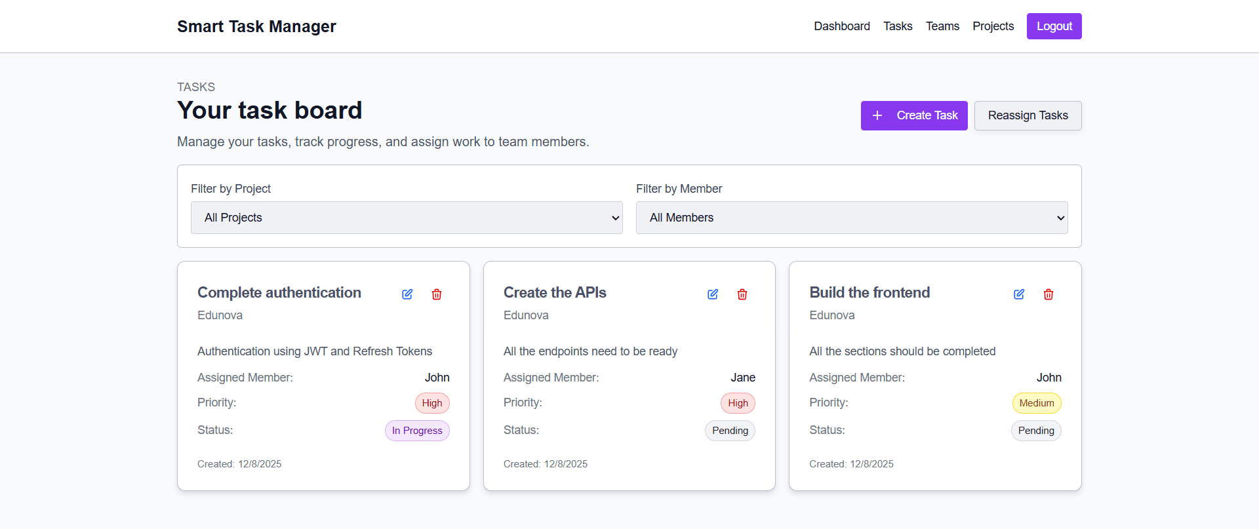Image resolution: width=1259 pixels, height=529 pixels.
Task: Click Pending status on Create the APIs card
Action: coord(730,431)
